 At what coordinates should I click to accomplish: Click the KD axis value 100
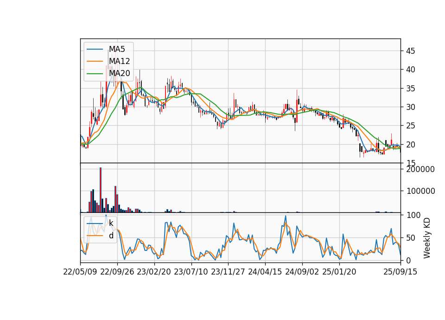[414, 215]
